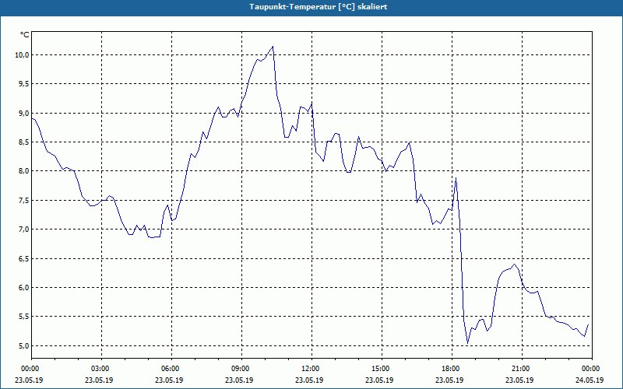Click the 15:00 time label
The width and height of the screenshot is (623, 389).
[382, 369]
